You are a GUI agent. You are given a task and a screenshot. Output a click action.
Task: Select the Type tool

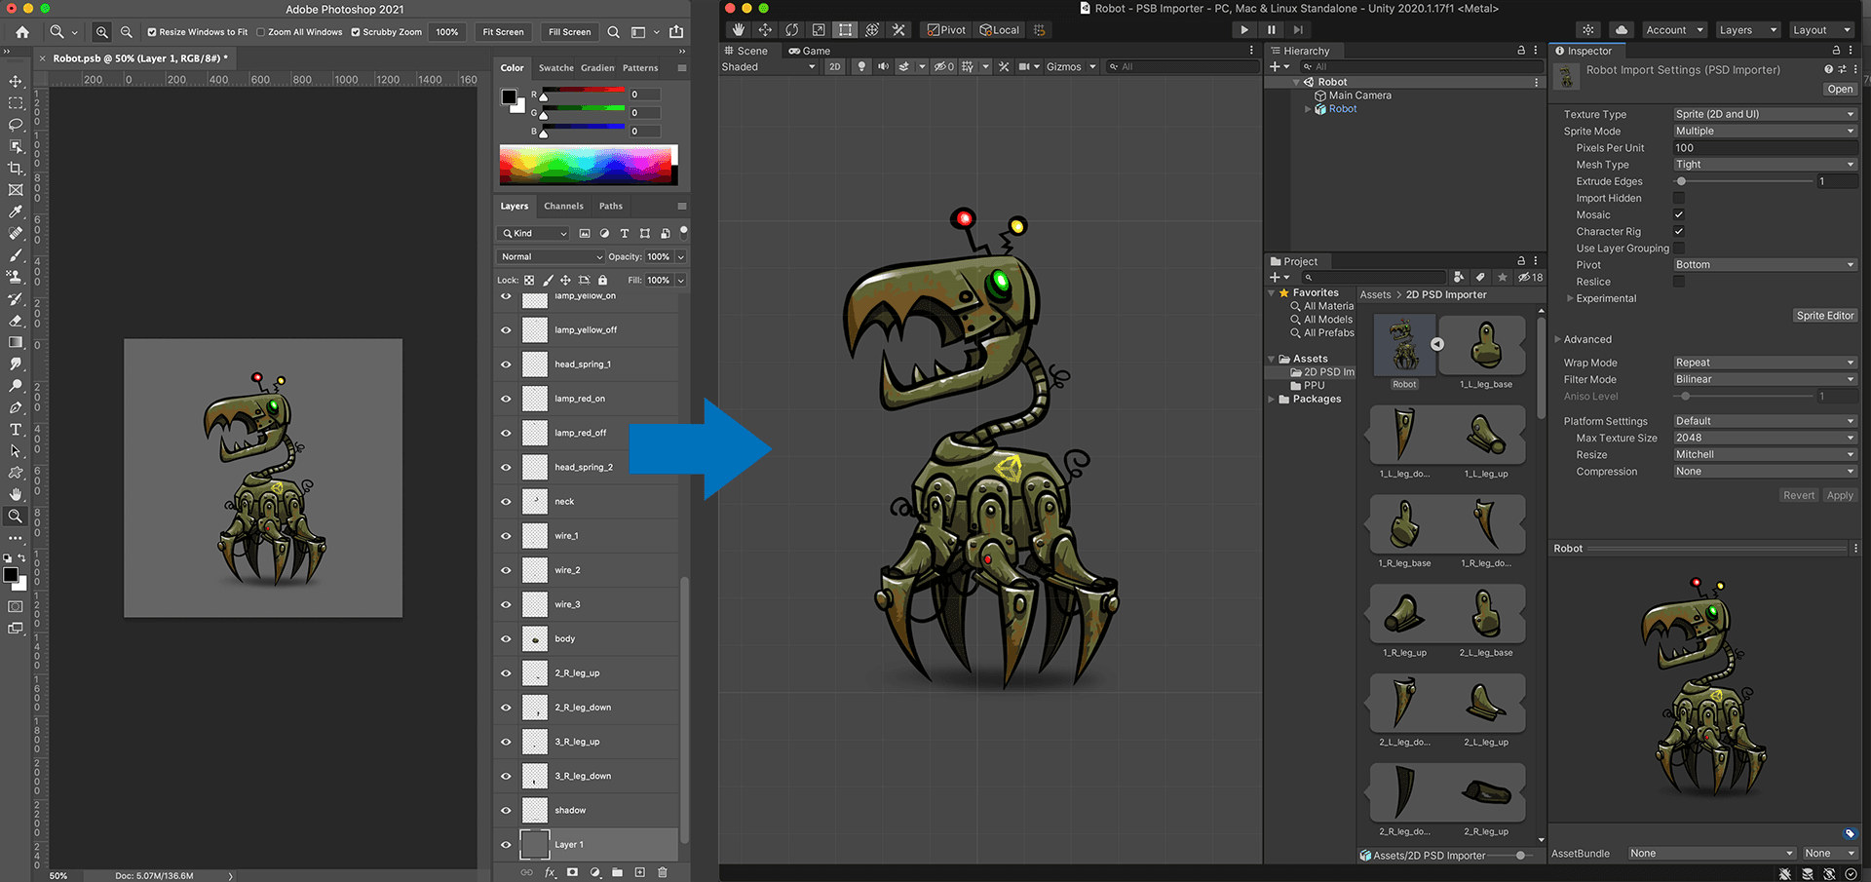(16, 430)
